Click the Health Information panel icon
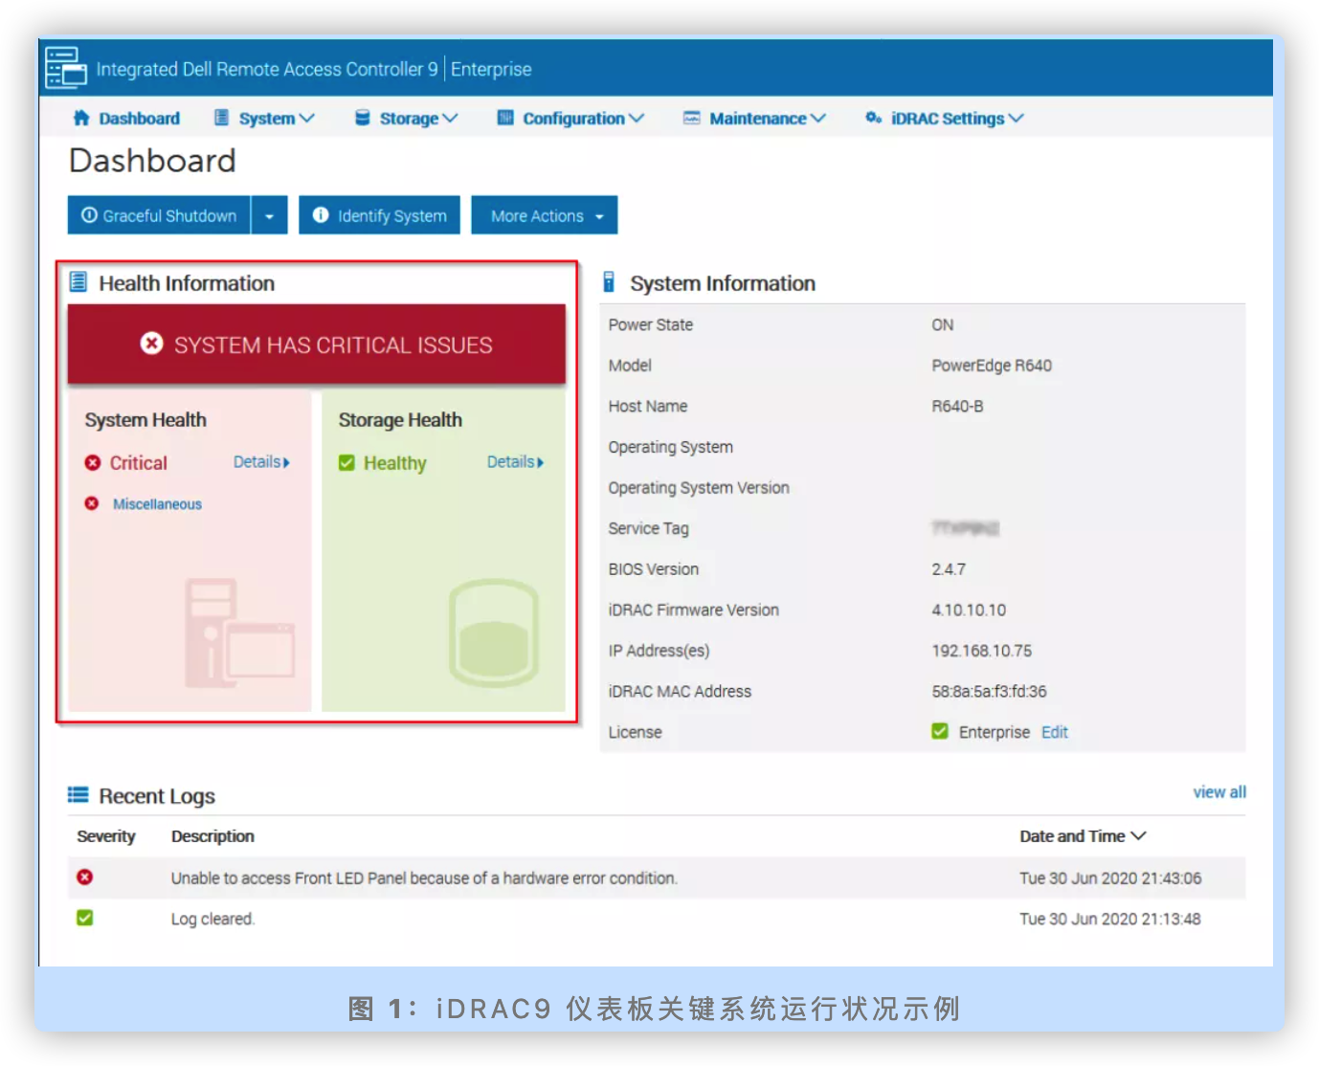This screenshot has height=1066, width=1319. point(78,282)
